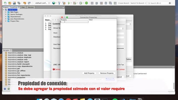Expand the Project Files node
Viewport: 178px width, 100px height.
point(6,21)
